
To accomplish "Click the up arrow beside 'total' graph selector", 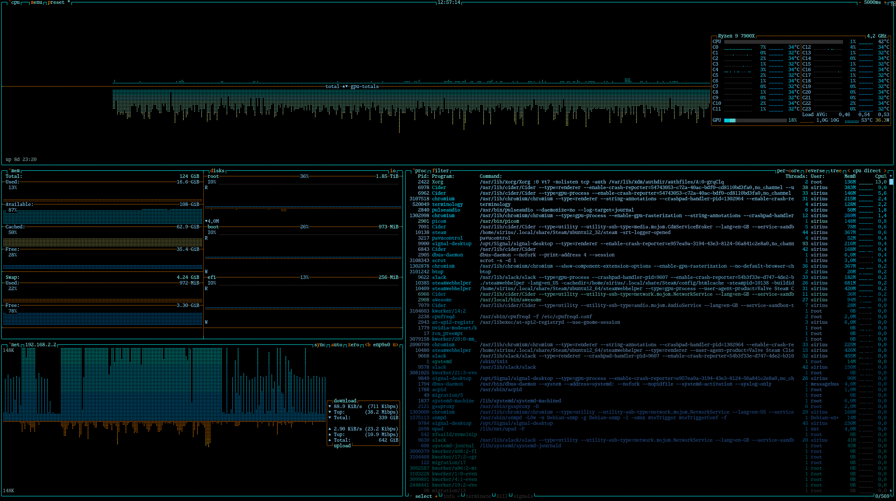I will pos(344,87).
